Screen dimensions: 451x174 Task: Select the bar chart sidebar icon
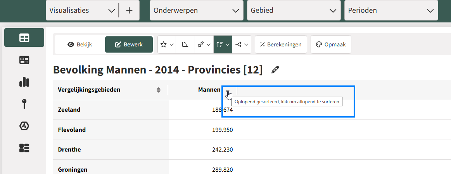point(24,82)
